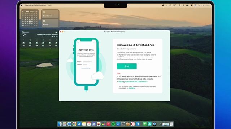Click the Харьков city name in weather widget
Image resolution: width=231 pixels, height=129 pixels.
coord(26,32)
